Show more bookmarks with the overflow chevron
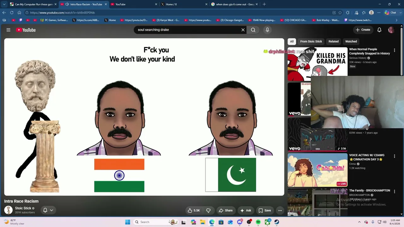 click(x=397, y=20)
